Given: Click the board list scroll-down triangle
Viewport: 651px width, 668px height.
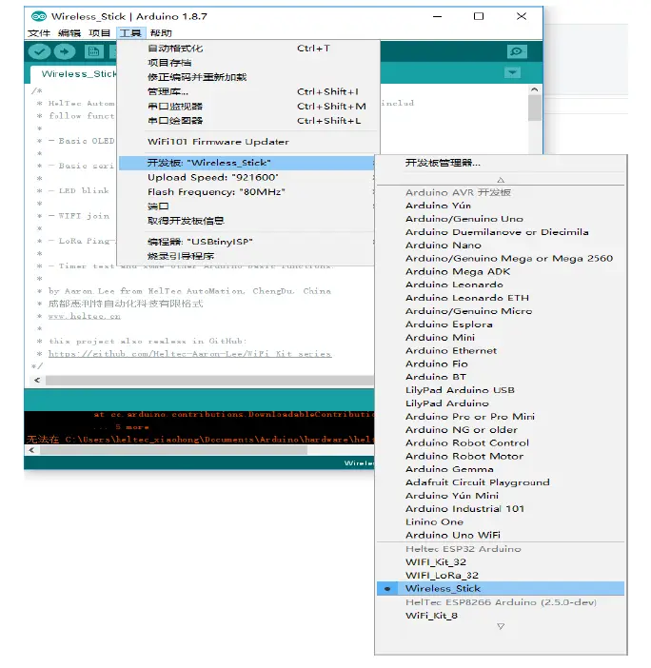Looking at the screenshot, I should [501, 626].
